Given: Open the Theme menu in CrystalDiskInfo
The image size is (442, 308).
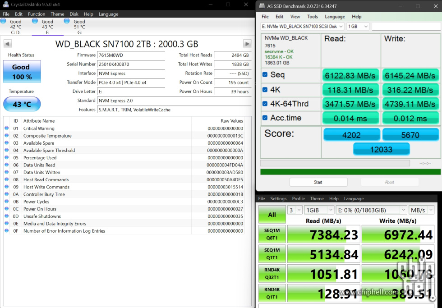Looking at the screenshot, I should point(57,14).
